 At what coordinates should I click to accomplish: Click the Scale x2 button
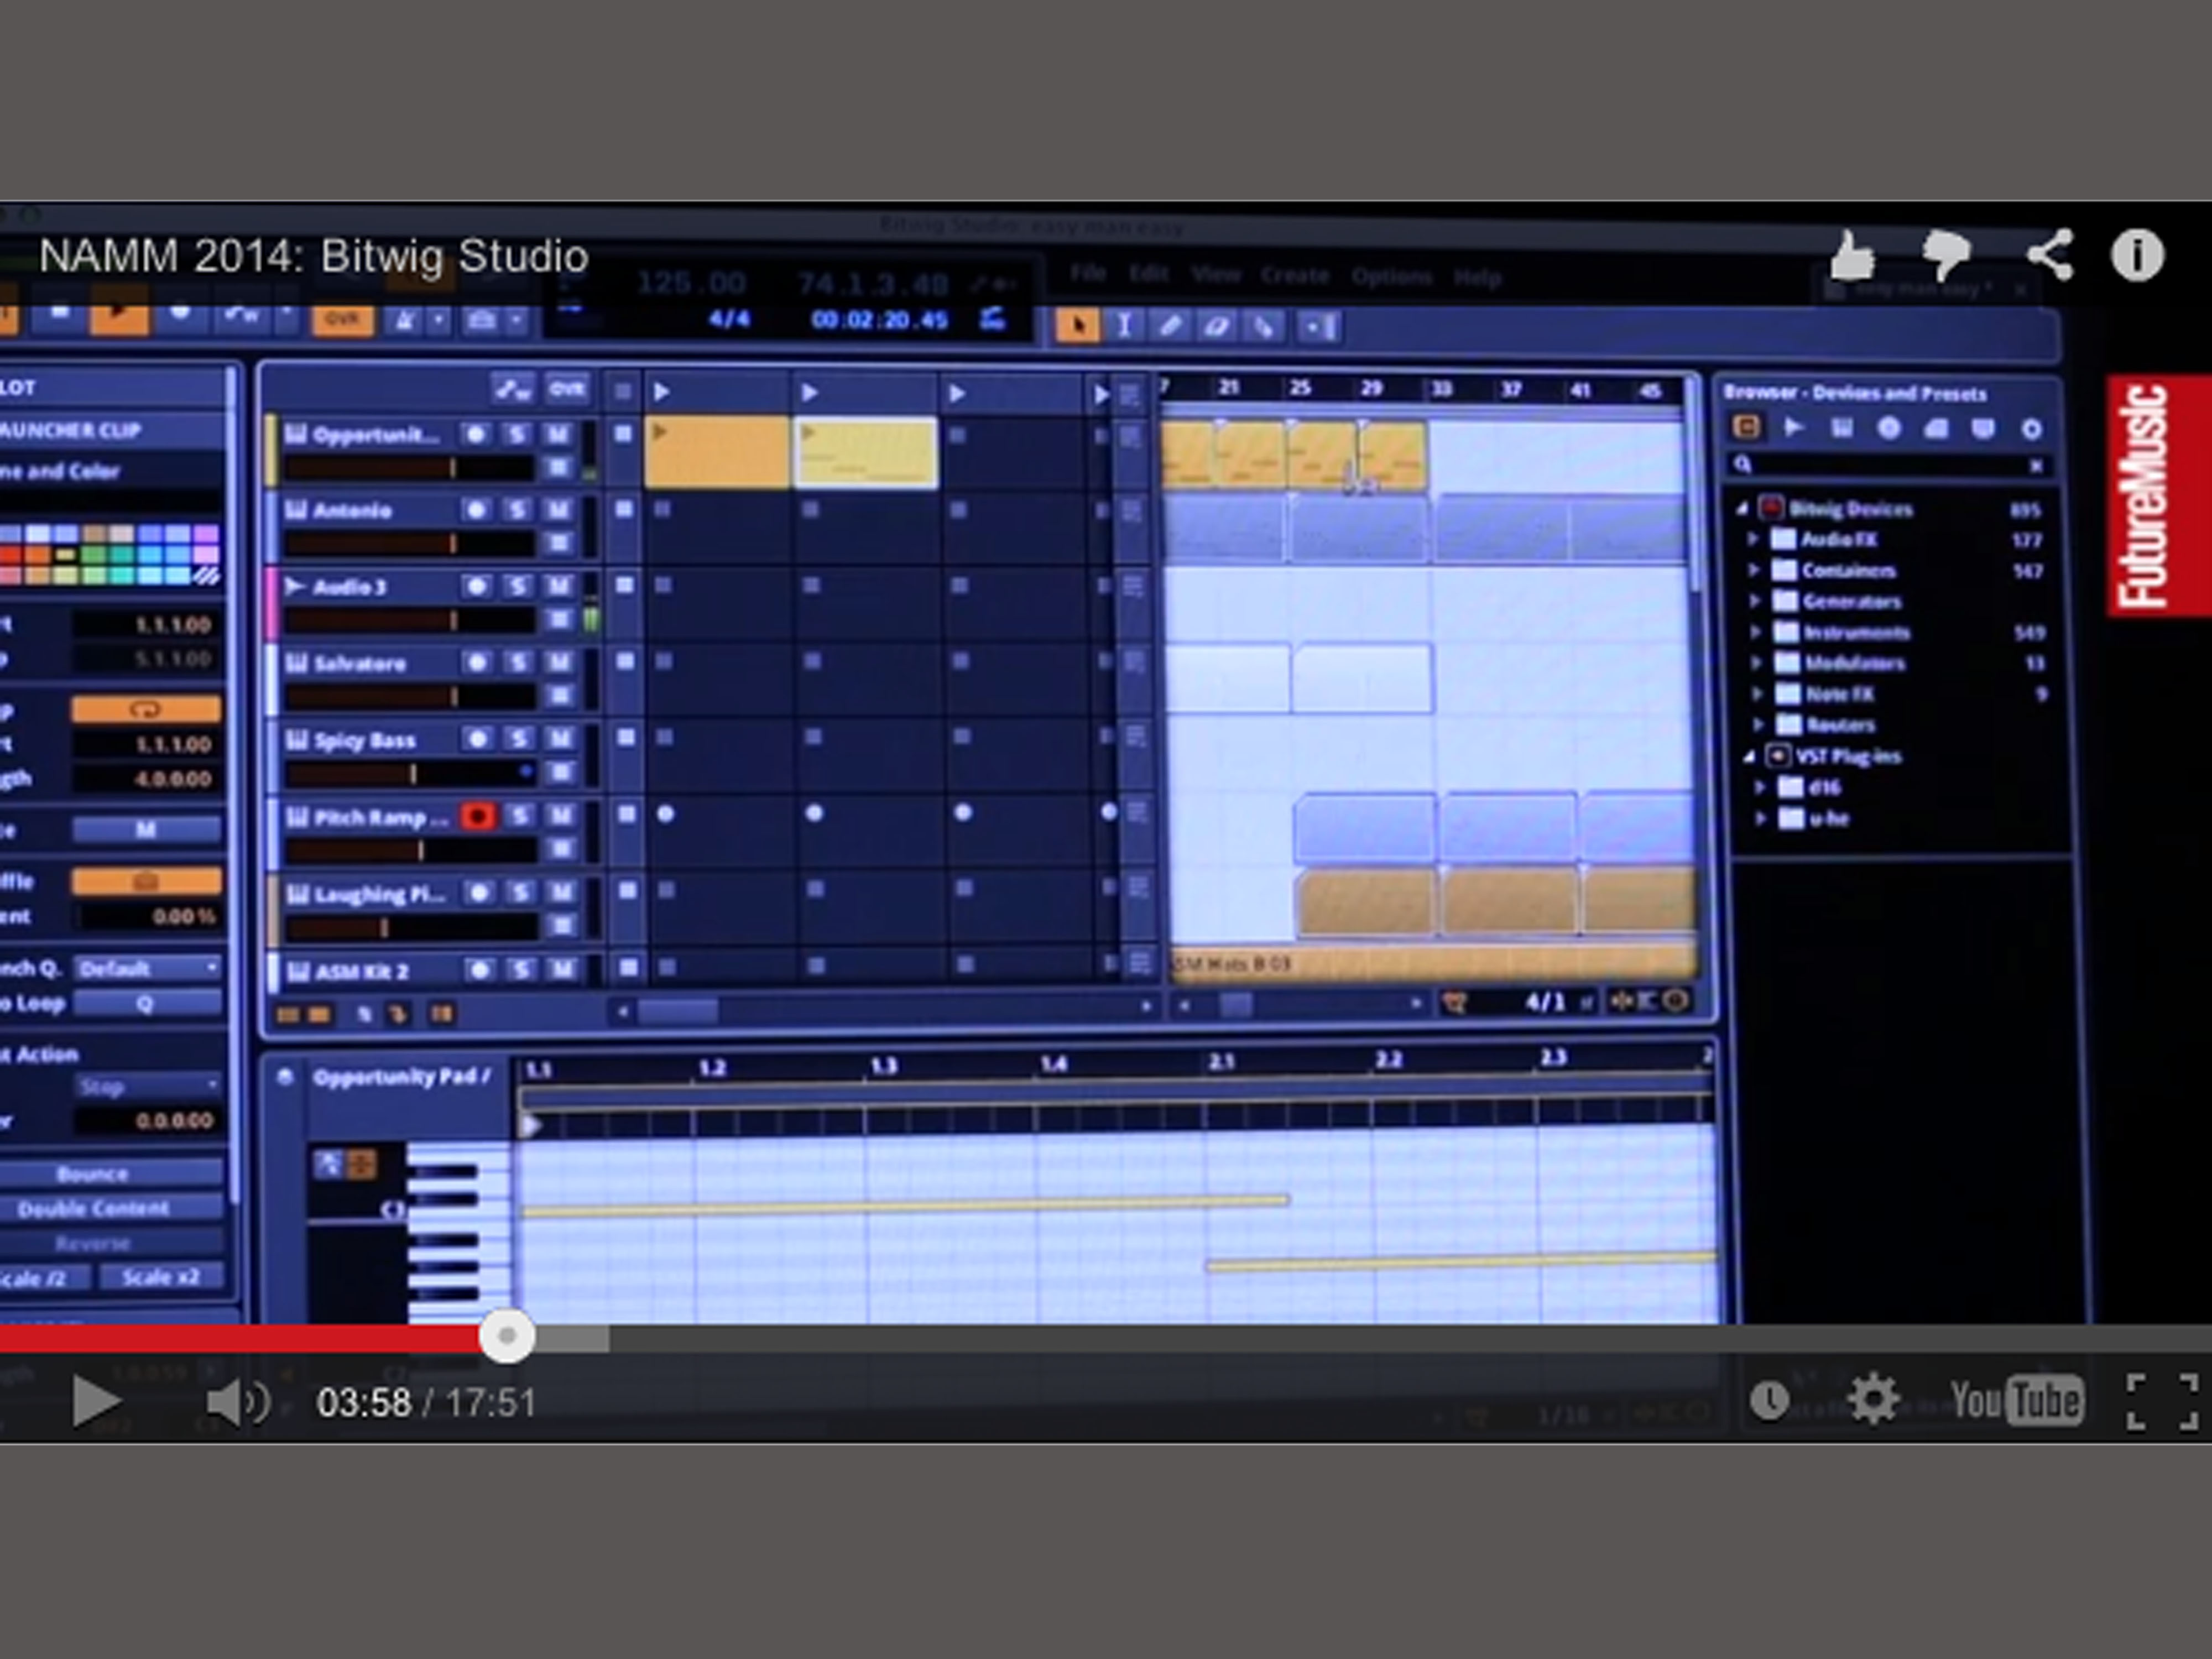161,1277
